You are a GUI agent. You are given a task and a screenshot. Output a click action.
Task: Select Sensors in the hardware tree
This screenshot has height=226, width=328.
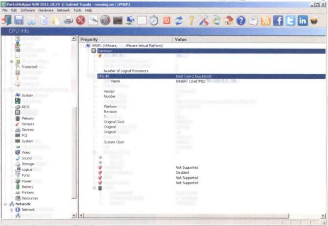(x=28, y=124)
